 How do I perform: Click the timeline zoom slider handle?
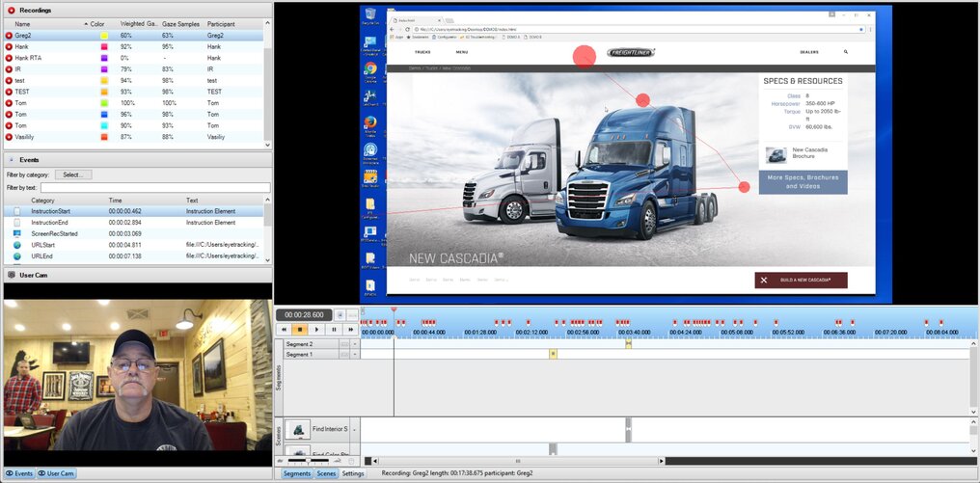point(308,461)
